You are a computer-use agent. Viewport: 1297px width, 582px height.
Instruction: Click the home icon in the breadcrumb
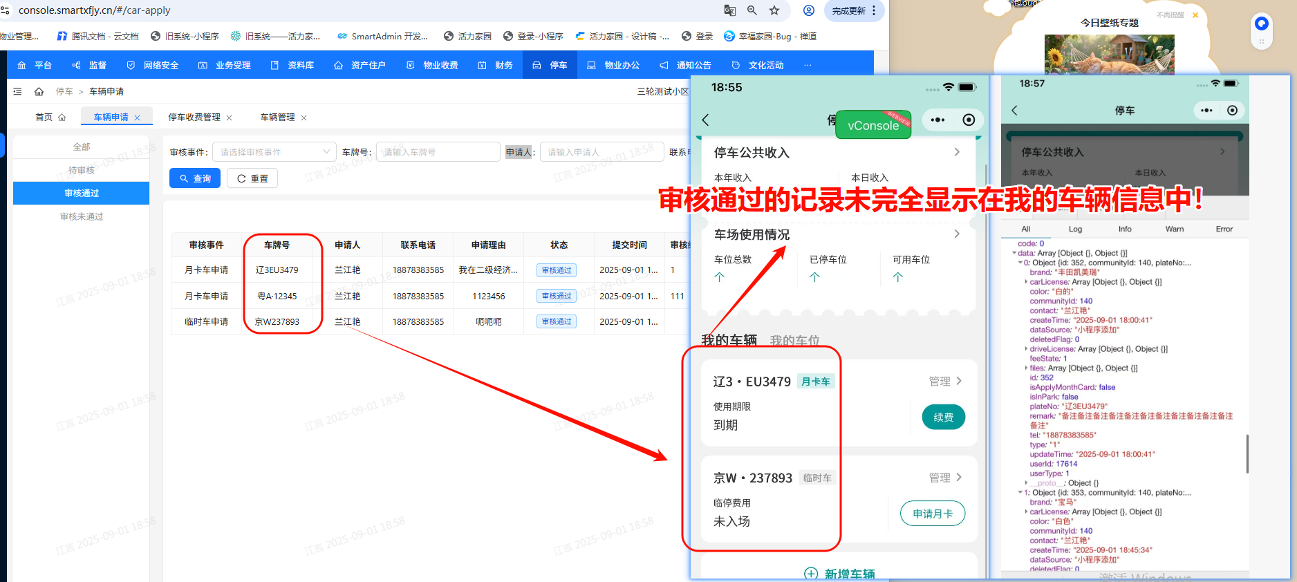point(39,92)
